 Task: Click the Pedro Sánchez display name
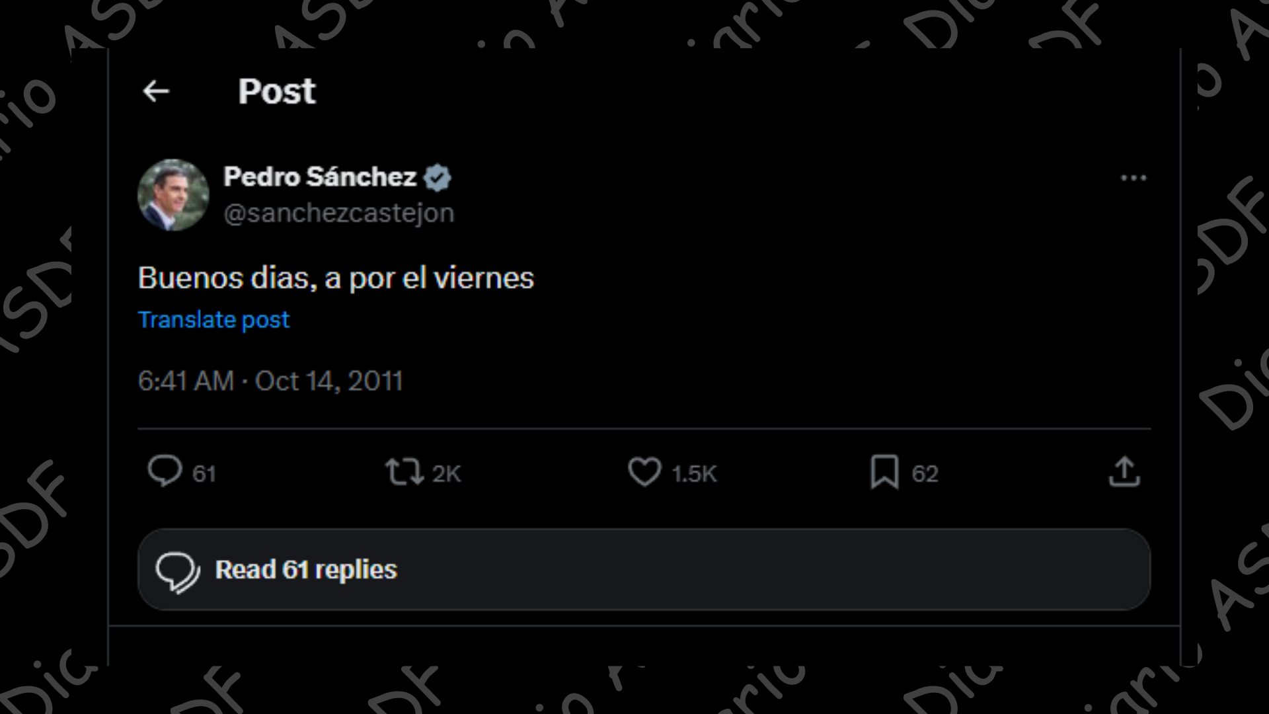[x=320, y=177]
